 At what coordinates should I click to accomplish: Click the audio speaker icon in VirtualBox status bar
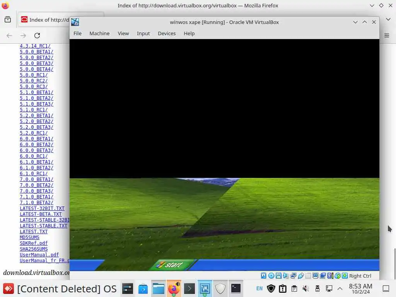(286, 276)
